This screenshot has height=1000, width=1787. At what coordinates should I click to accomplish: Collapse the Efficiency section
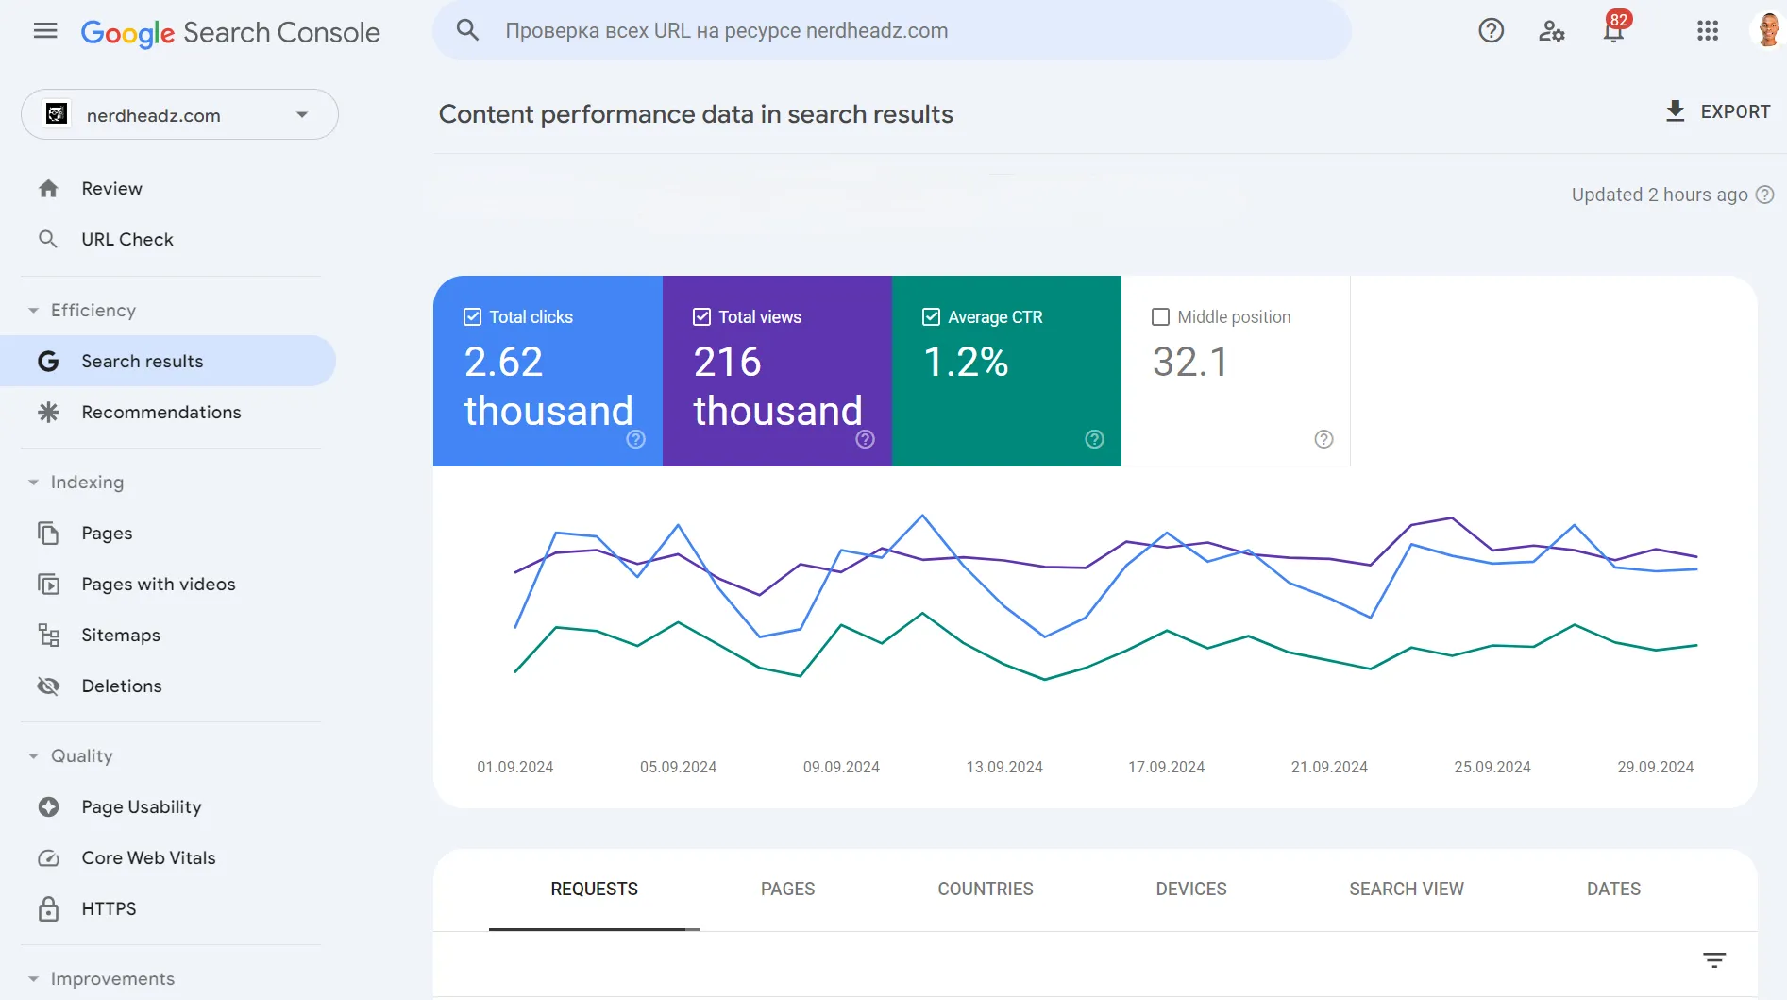click(33, 311)
